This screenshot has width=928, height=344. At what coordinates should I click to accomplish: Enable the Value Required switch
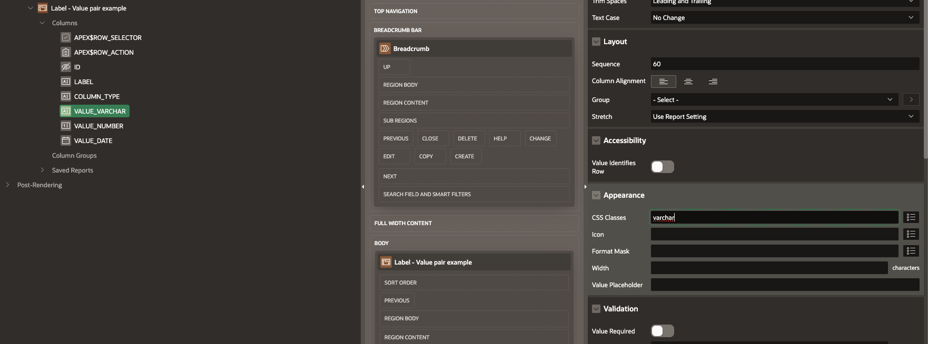click(662, 331)
